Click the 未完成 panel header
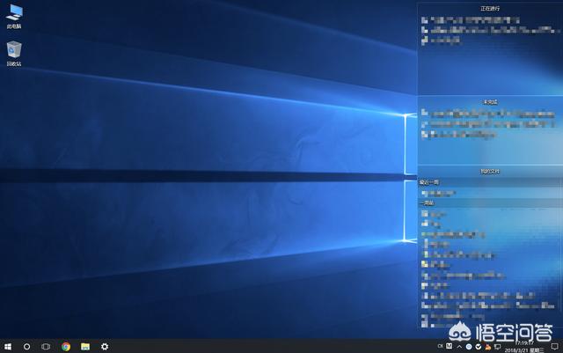 click(490, 102)
